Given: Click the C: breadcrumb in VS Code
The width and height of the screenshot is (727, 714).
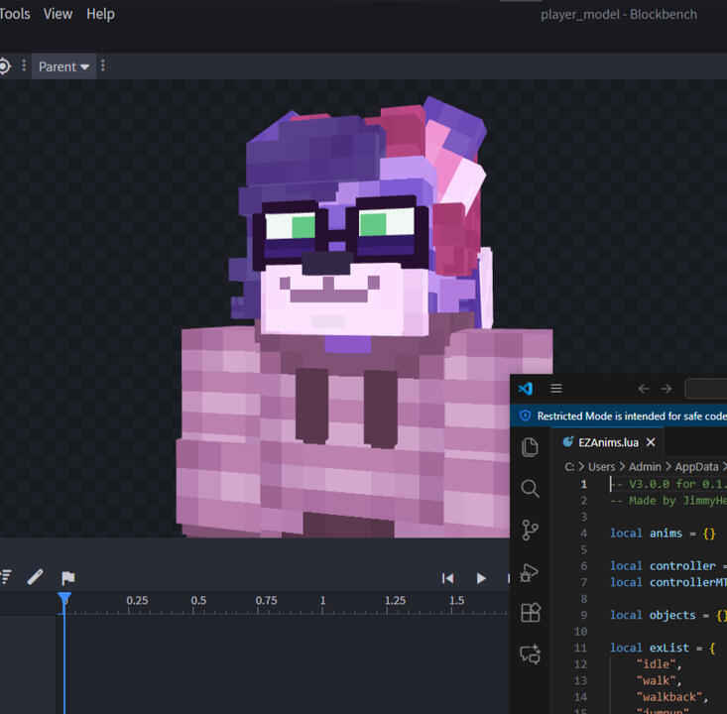Looking at the screenshot, I should click(570, 467).
